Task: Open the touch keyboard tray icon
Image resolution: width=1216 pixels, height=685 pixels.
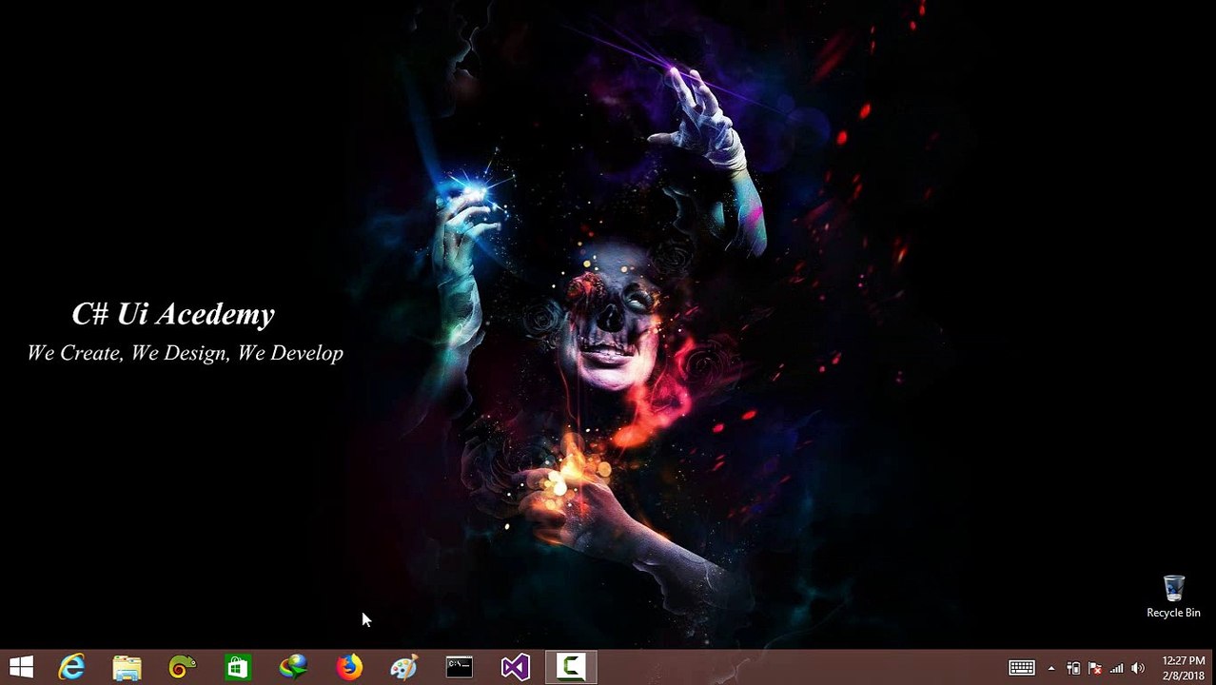Action: tap(1022, 668)
